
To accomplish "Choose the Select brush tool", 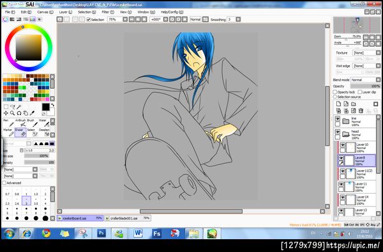I will [33, 132].
